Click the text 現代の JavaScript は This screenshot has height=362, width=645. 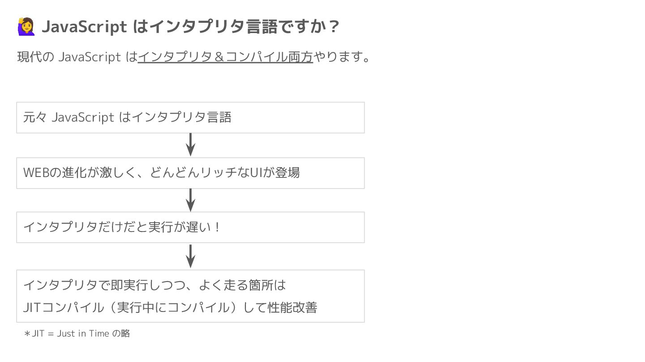point(77,57)
